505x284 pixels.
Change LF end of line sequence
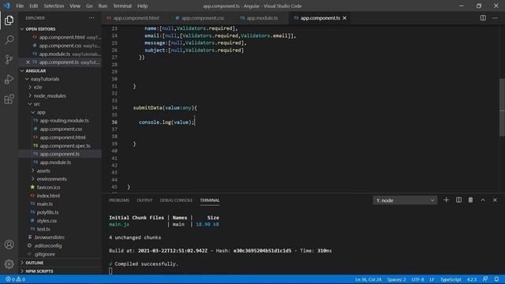tap(432, 279)
